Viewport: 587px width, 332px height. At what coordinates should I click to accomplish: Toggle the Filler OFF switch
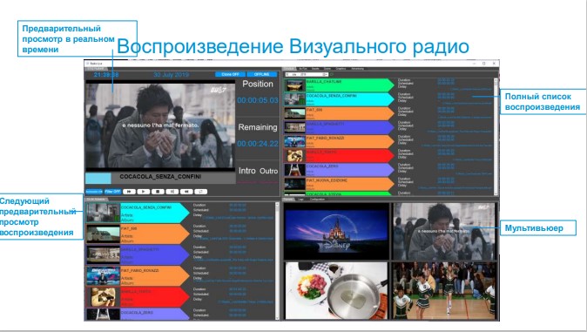coord(112,192)
